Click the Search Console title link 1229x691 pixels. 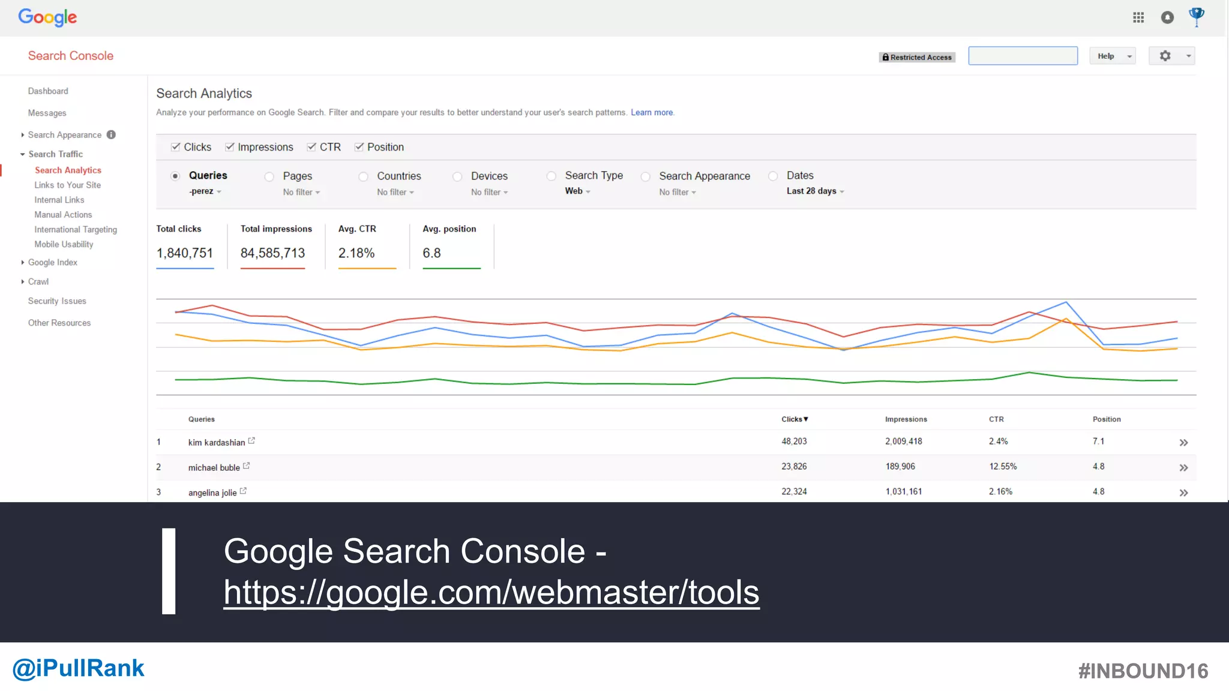(71, 56)
